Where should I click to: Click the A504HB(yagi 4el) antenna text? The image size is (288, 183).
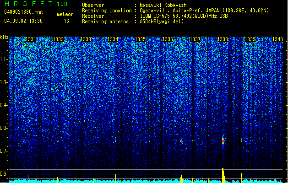pos(162,22)
